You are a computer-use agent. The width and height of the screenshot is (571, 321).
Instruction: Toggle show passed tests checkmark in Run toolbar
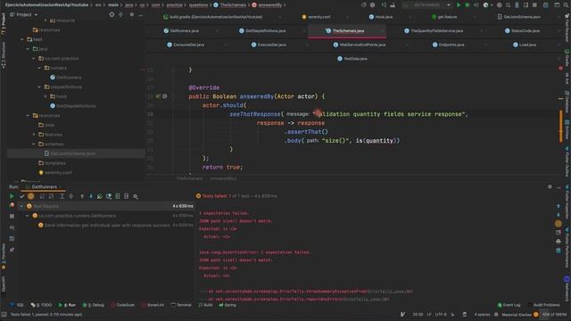21,196
